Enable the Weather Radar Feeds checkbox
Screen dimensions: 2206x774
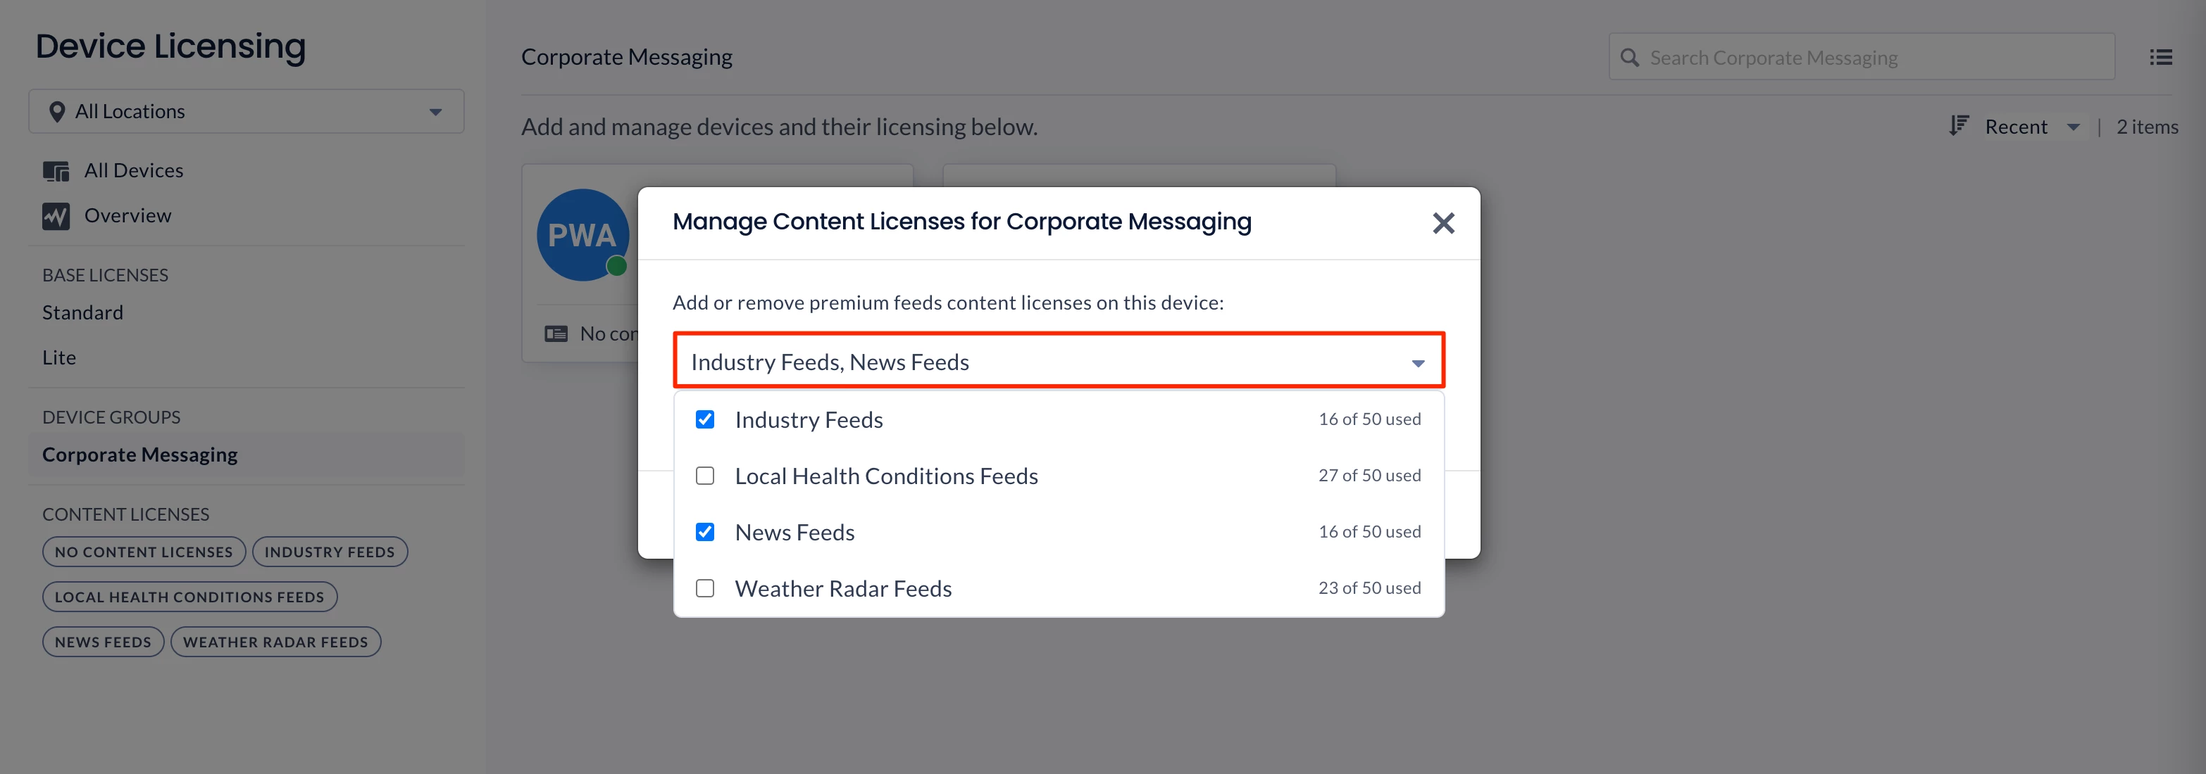(x=705, y=588)
